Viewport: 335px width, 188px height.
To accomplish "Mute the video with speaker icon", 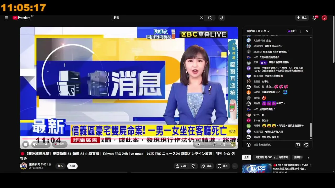I will 35,144.
